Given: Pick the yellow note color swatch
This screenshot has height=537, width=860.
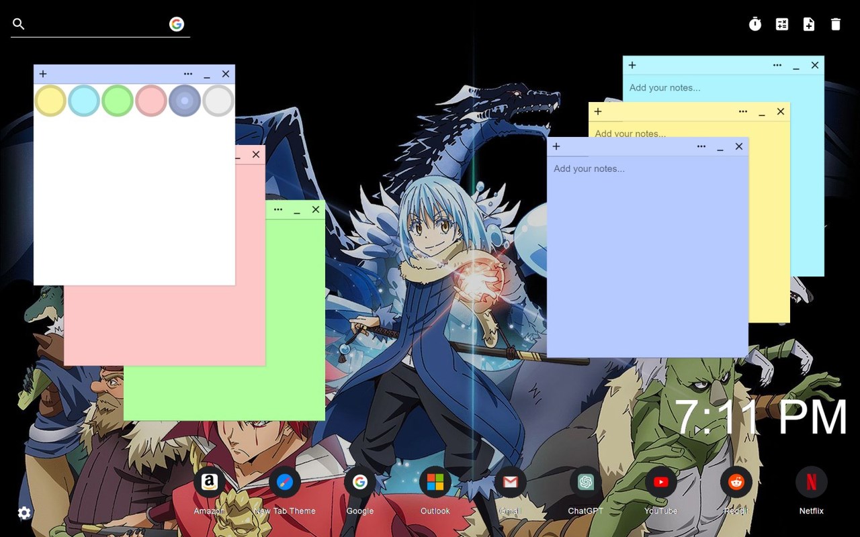Looking at the screenshot, I should coord(50,101).
